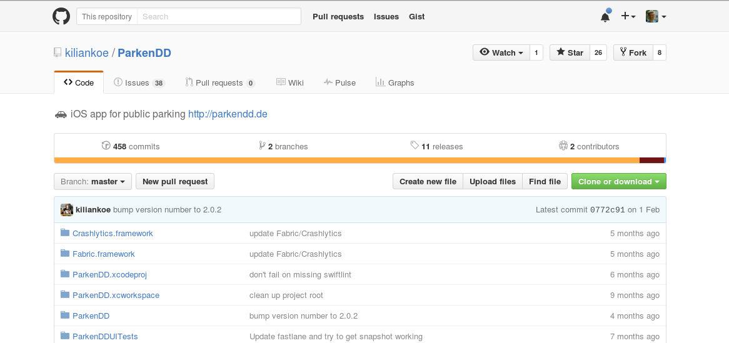
Task: Click the branches icon
Action: coord(262,146)
